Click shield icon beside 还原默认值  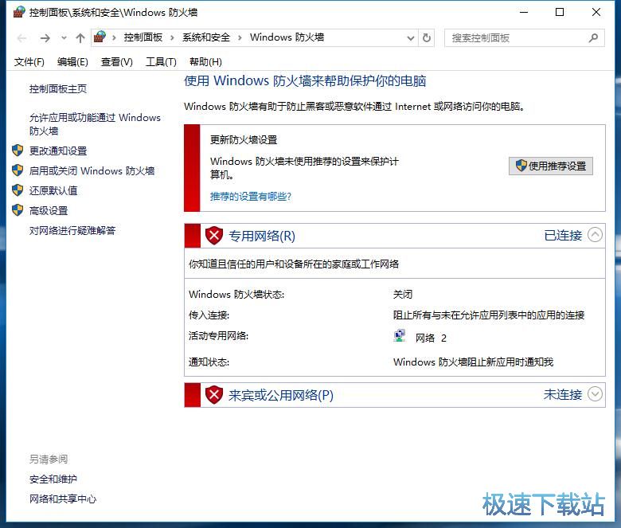click(x=18, y=190)
